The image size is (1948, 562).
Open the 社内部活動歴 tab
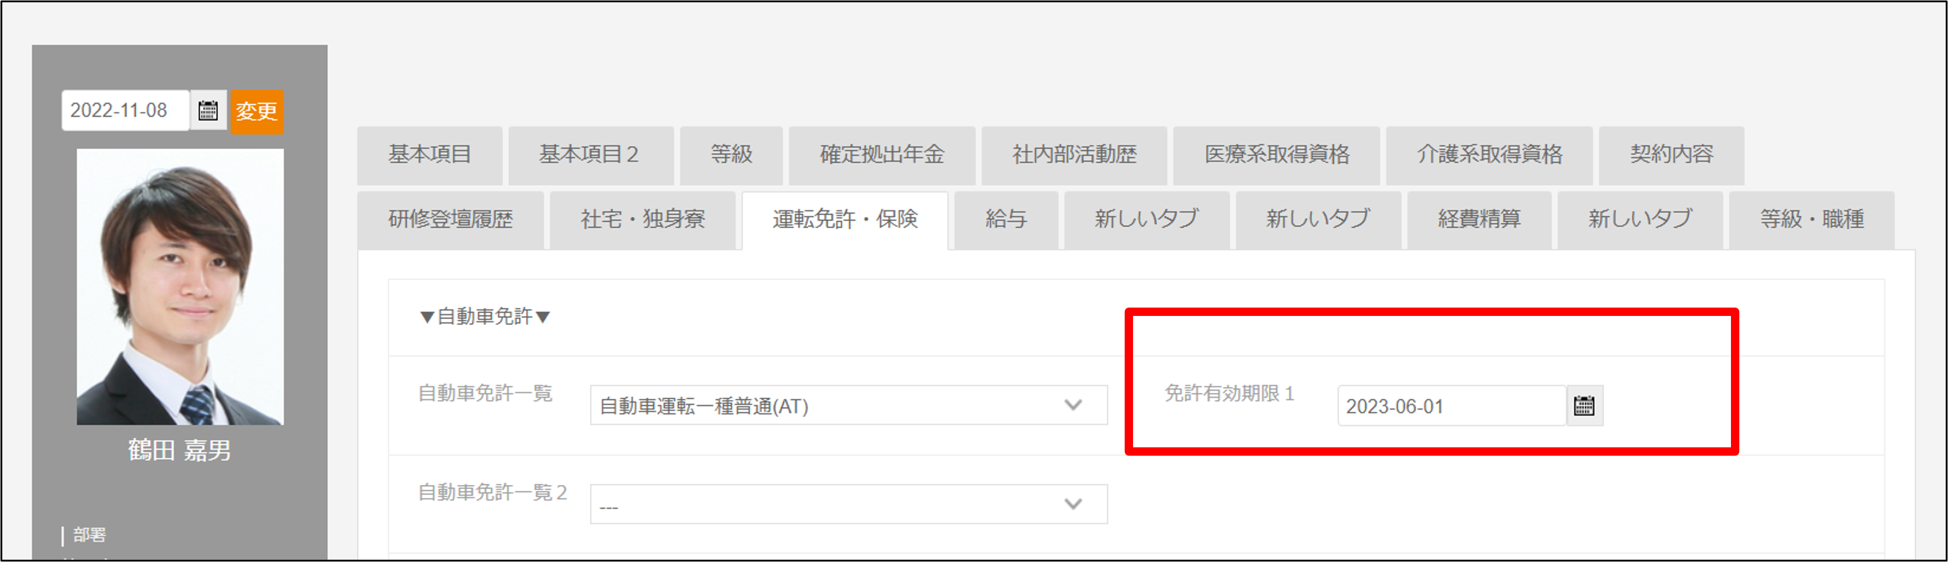click(1074, 155)
